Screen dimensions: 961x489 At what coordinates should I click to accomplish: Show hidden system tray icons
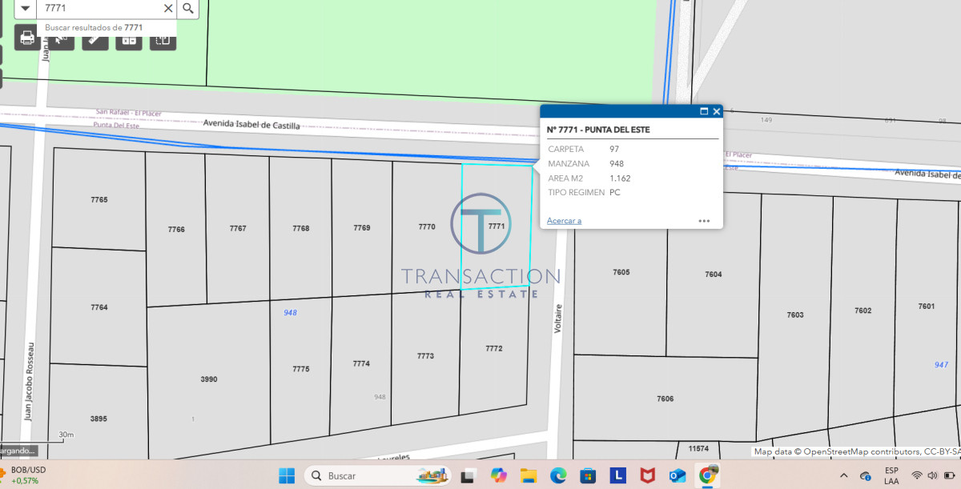point(843,475)
